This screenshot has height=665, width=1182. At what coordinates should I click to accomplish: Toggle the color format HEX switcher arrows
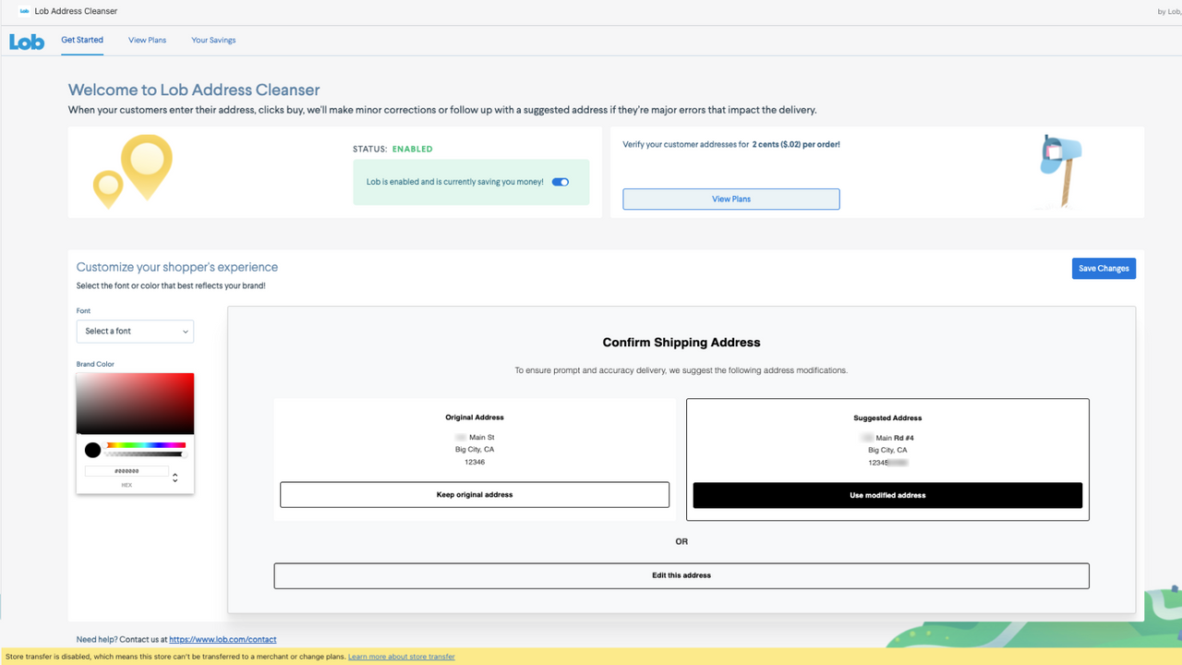(175, 477)
